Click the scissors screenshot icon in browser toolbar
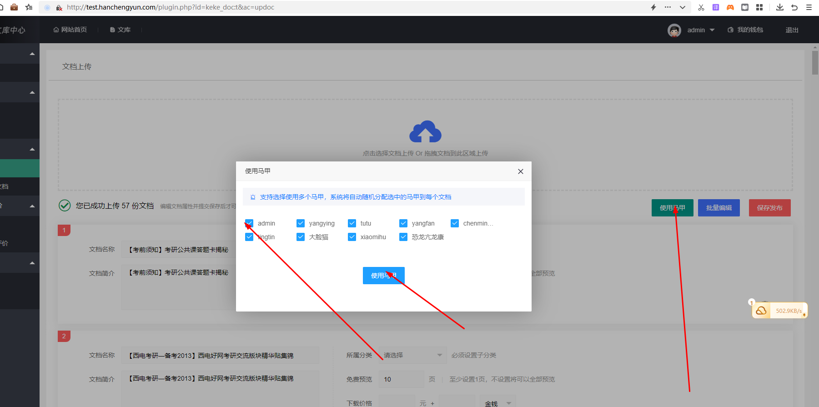The image size is (819, 407). tap(701, 7)
